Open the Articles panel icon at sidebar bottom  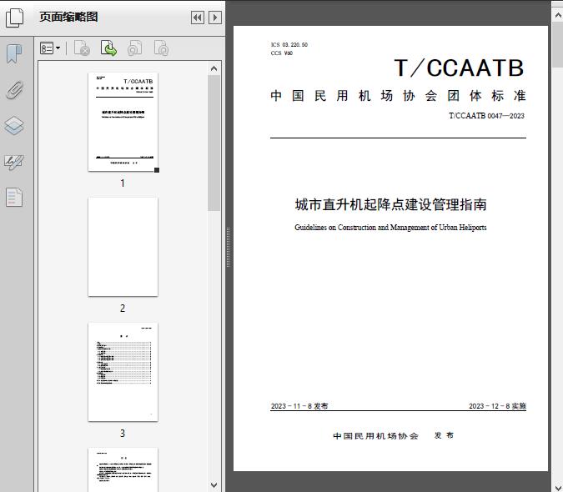(x=14, y=198)
